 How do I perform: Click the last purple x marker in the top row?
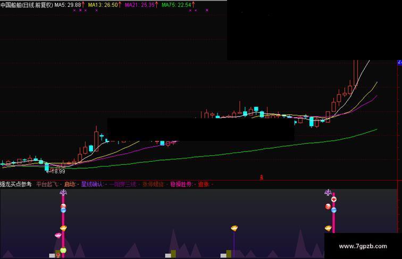click(x=207, y=10)
